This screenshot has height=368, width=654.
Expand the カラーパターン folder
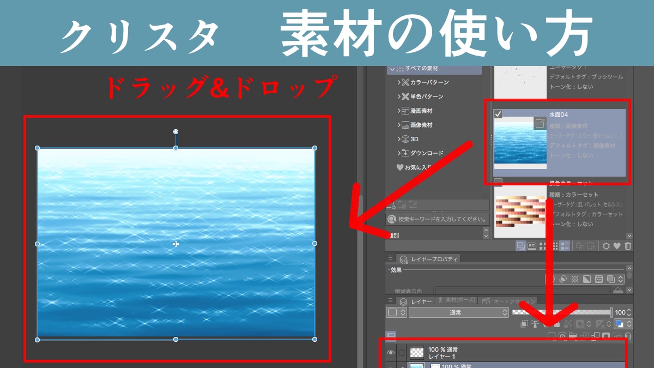399,82
